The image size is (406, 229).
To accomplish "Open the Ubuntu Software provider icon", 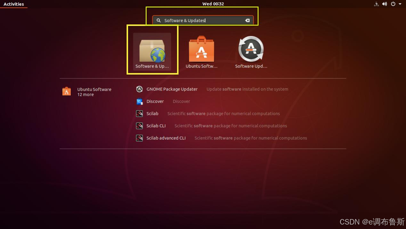I will (67, 91).
